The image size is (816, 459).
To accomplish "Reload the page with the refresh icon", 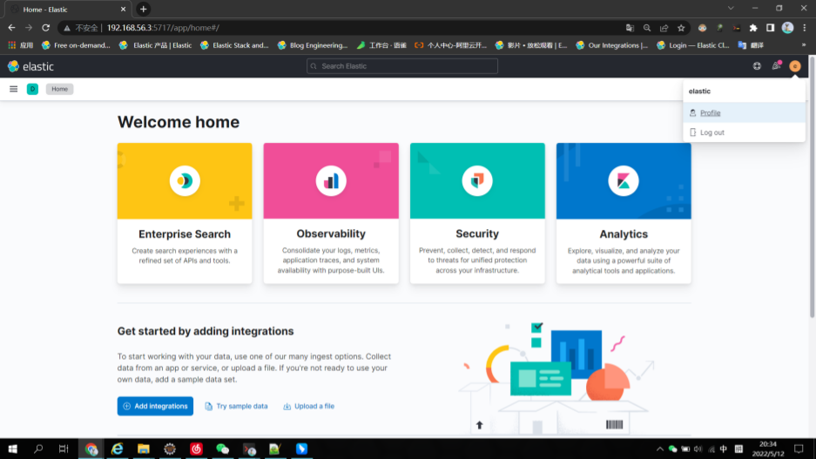I will point(46,28).
